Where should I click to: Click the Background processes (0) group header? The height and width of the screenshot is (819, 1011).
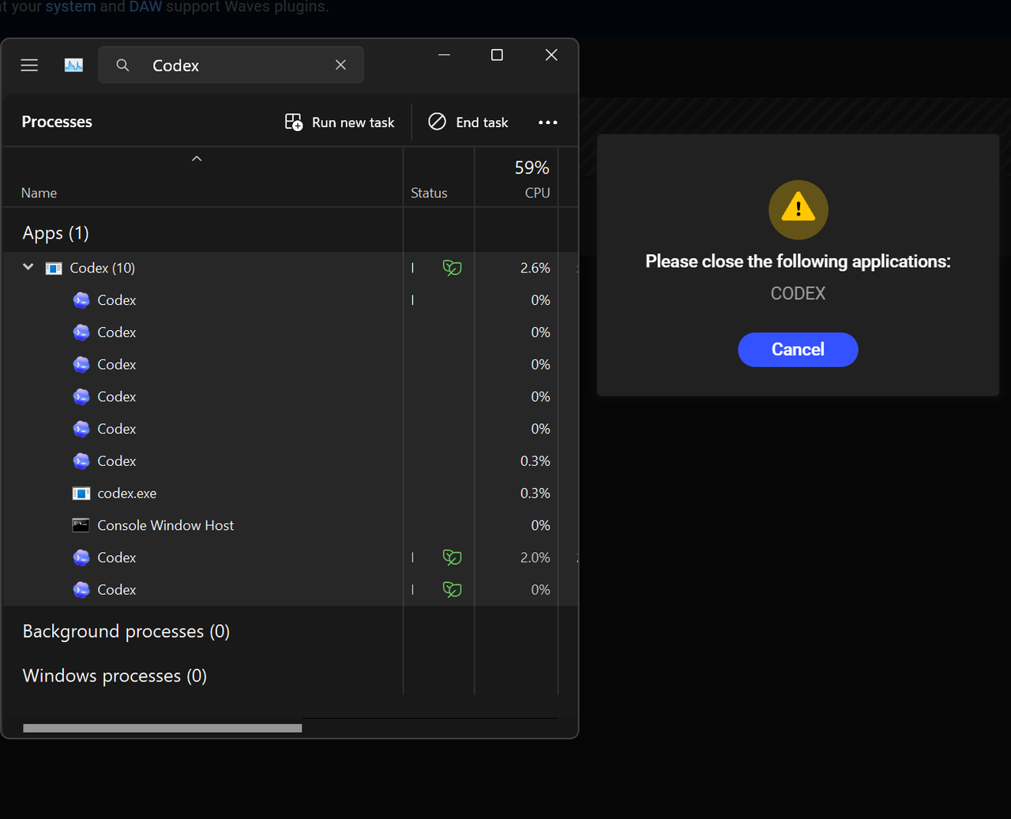coord(126,631)
